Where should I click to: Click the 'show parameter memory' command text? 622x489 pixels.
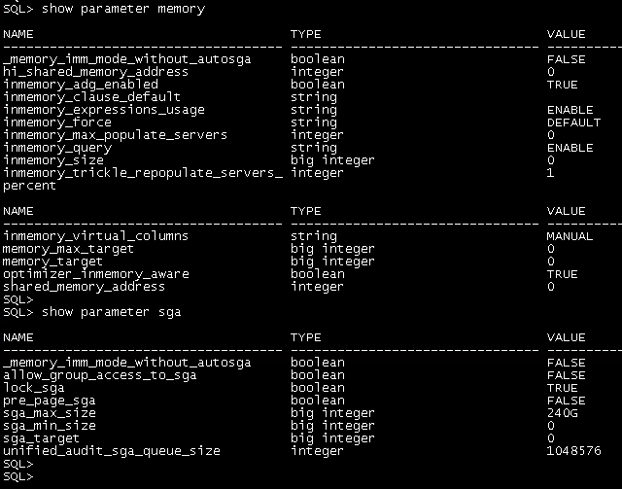pos(119,9)
